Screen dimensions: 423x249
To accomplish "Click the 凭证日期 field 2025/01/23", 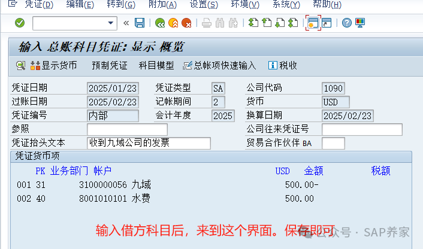I will pos(113,88).
